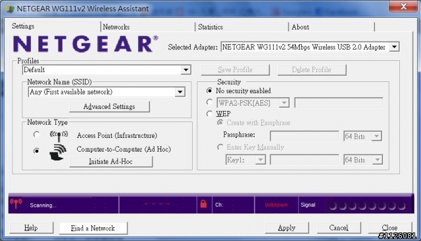Click the Access Point antenna icon
The image size is (421, 241).
pyautogui.click(x=59, y=135)
